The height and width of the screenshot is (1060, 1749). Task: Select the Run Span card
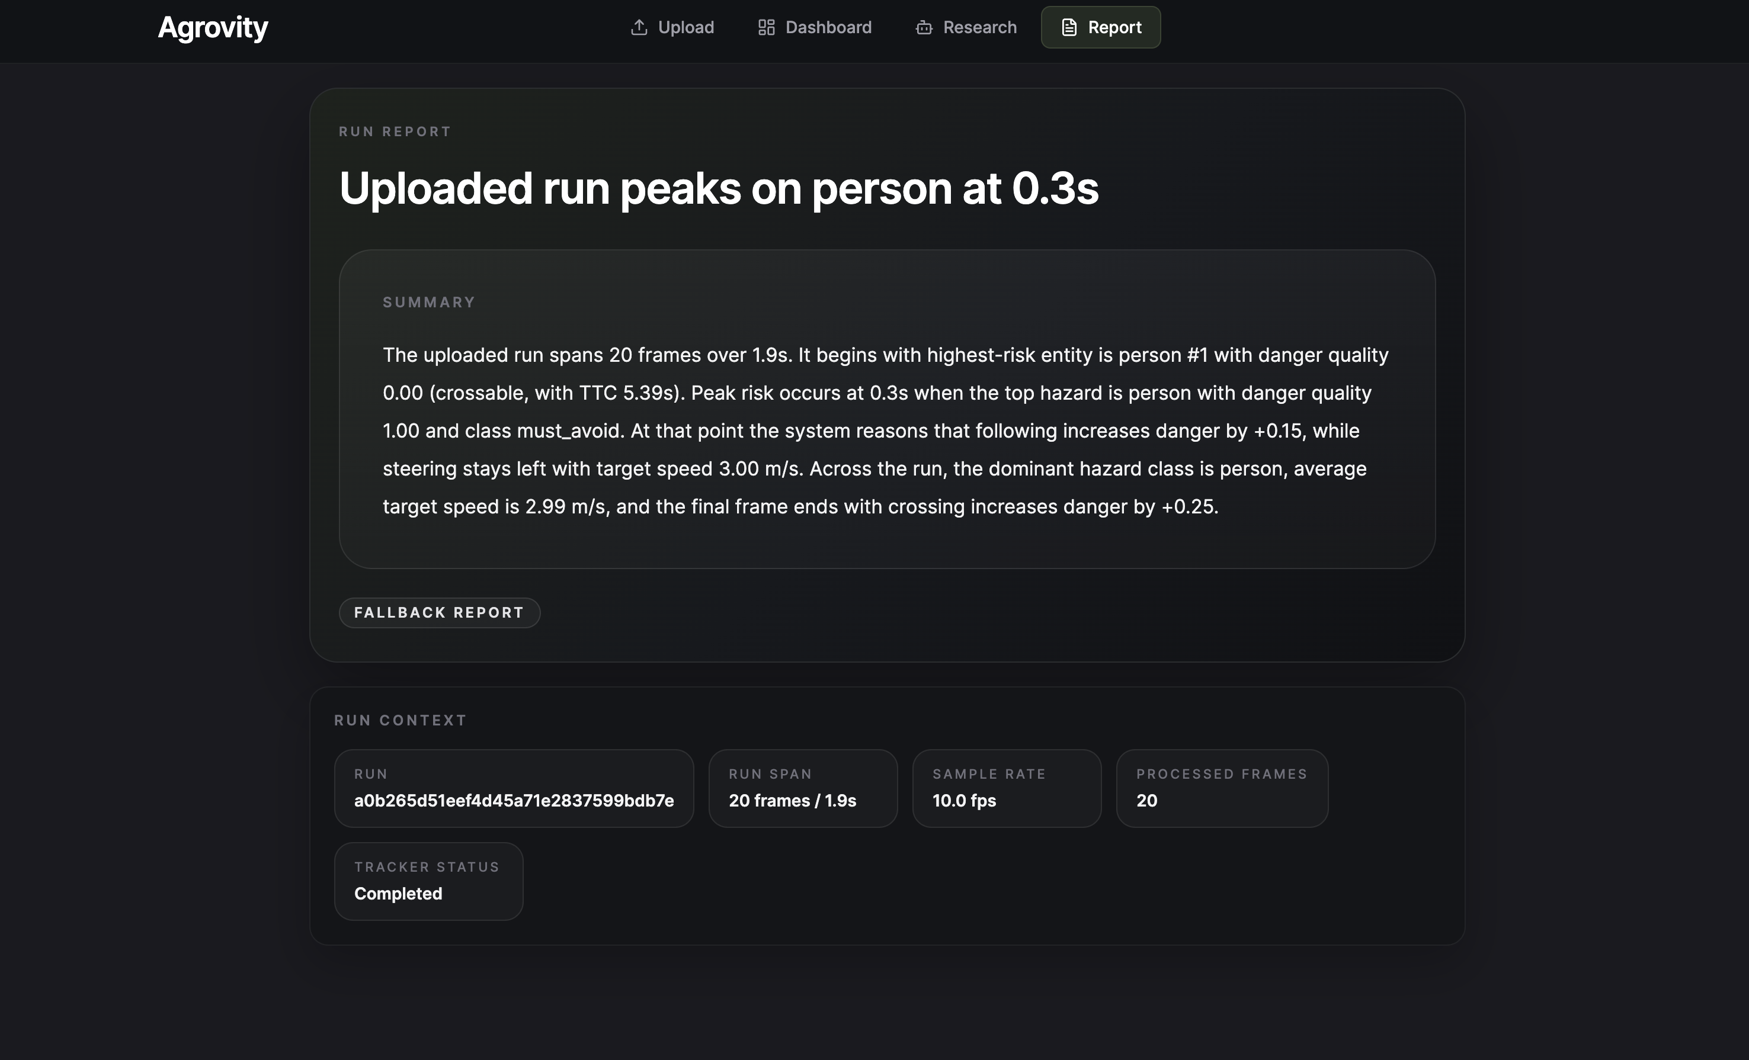802,788
